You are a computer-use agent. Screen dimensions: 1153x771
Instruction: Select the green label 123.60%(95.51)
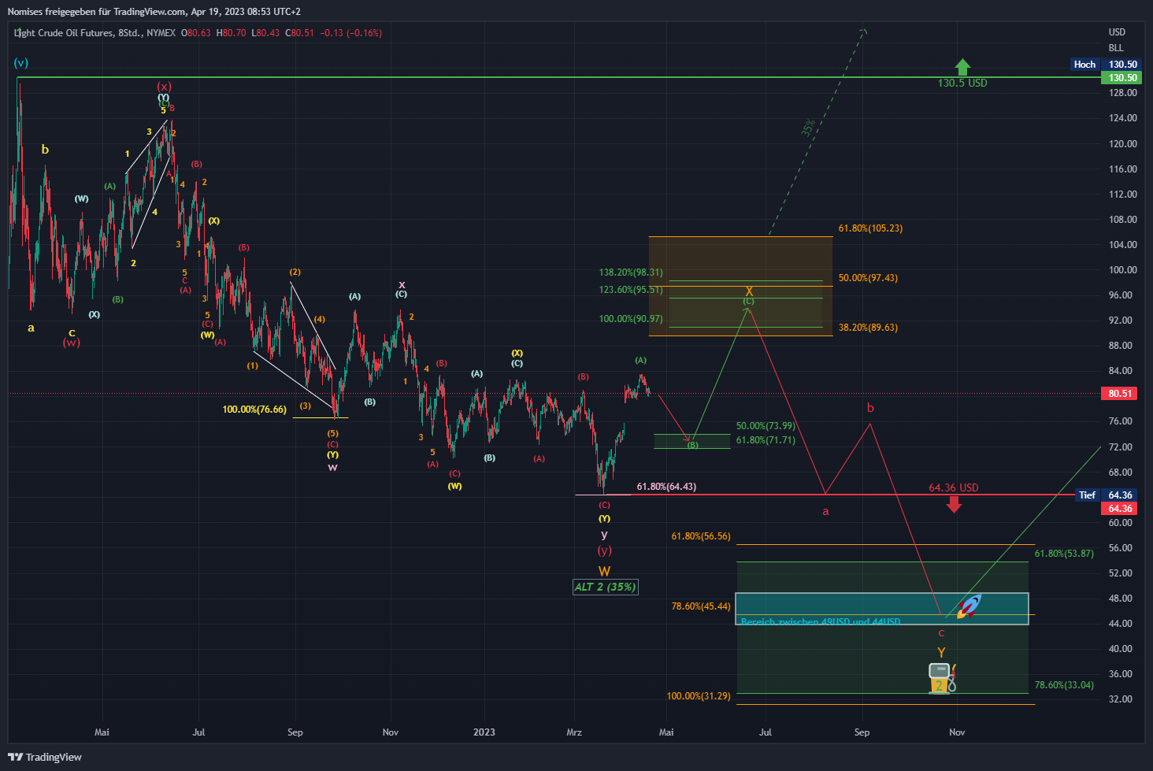point(631,290)
